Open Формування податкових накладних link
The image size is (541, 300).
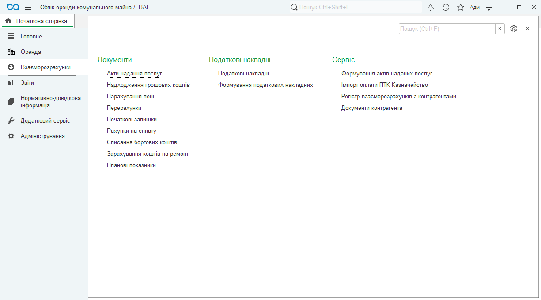coord(265,85)
